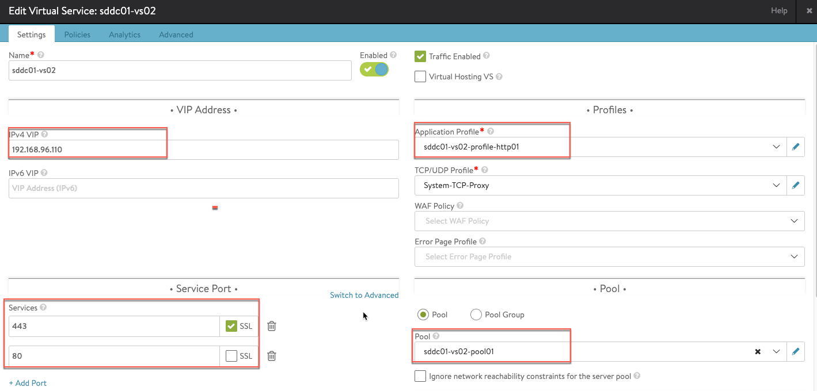
Task: Click pencil icon beside TCP/UDP Profile
Action: (796, 186)
